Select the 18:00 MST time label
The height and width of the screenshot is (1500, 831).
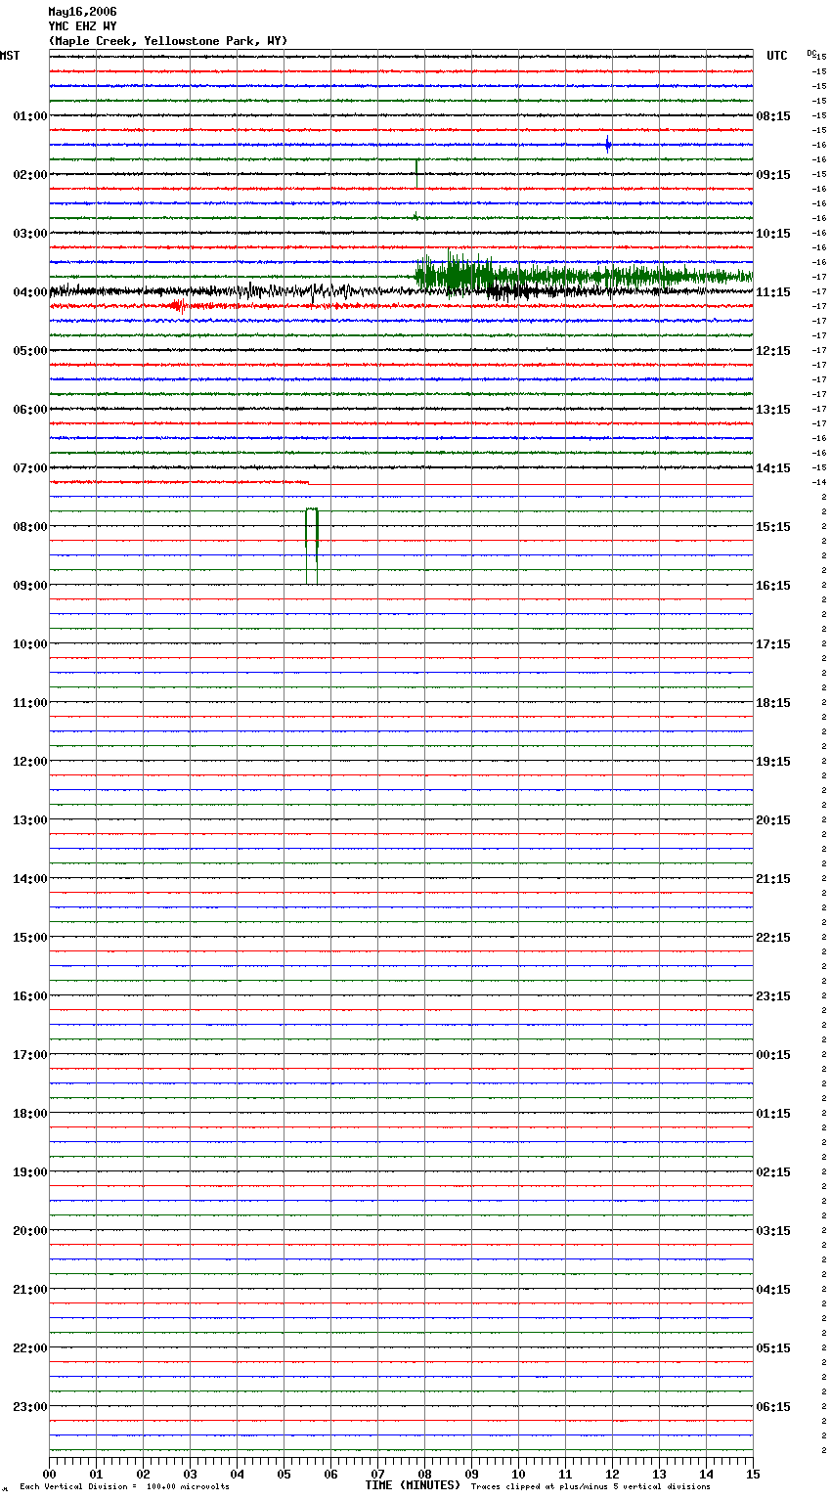pyautogui.click(x=30, y=1114)
